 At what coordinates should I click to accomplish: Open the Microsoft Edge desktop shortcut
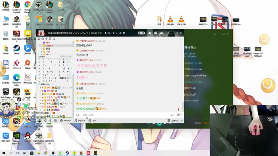(x=17, y=80)
